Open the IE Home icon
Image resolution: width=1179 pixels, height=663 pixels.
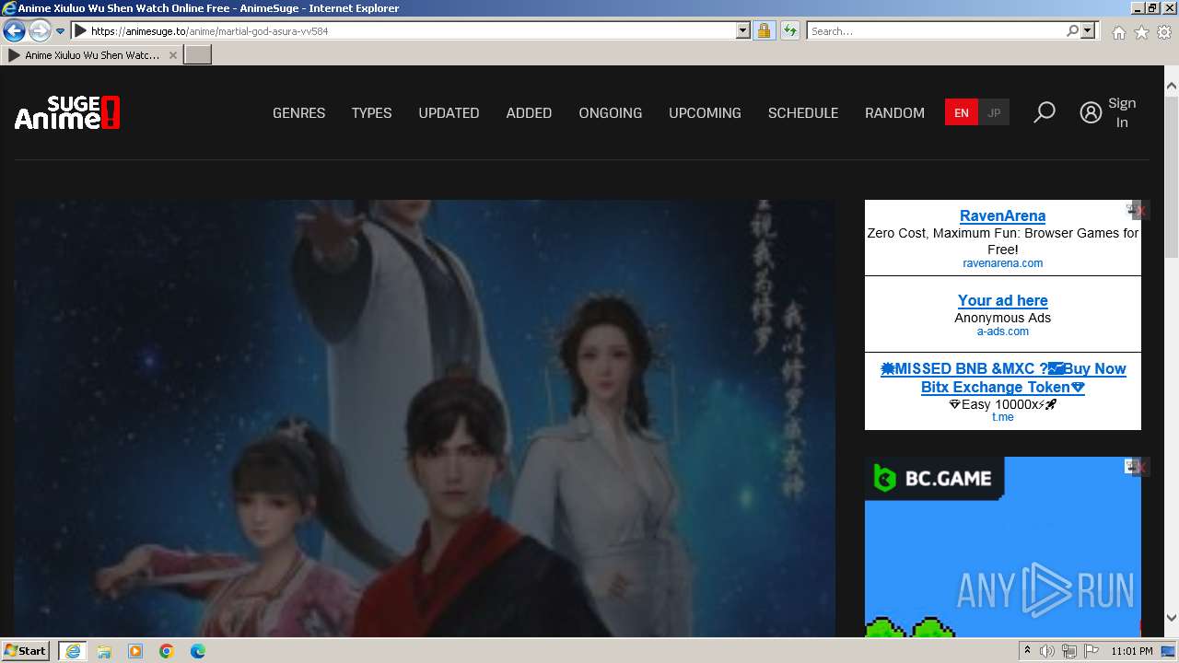click(x=1118, y=32)
